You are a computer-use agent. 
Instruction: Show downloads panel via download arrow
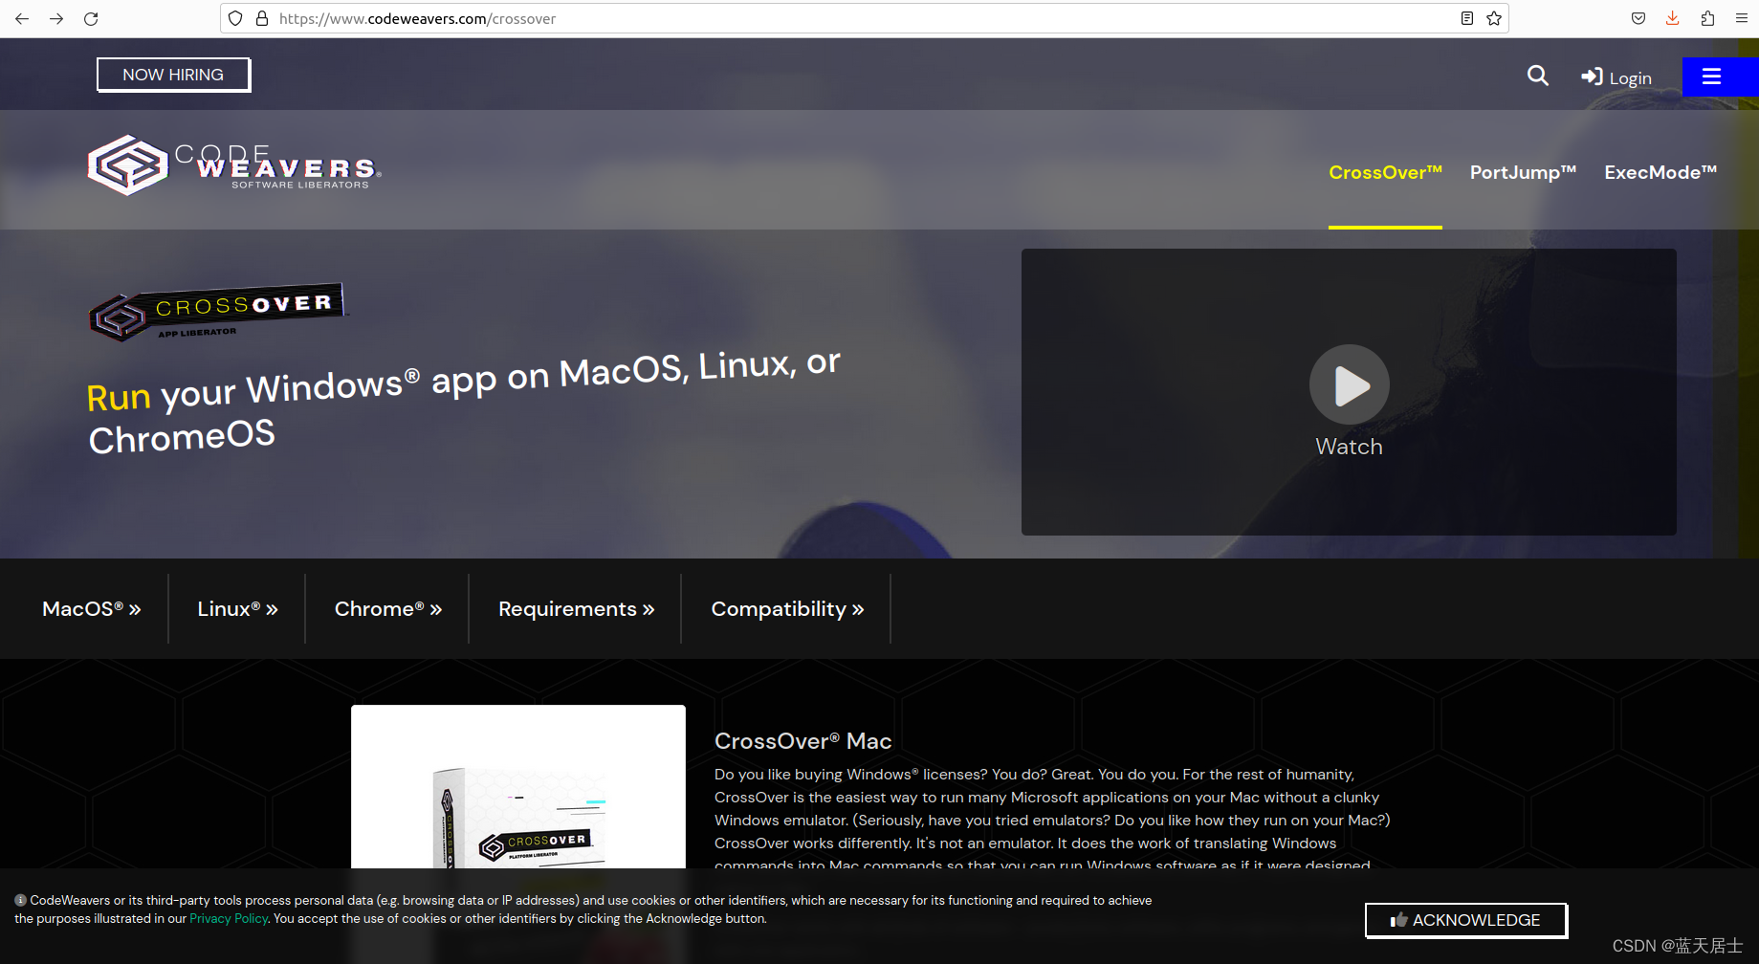click(1673, 18)
